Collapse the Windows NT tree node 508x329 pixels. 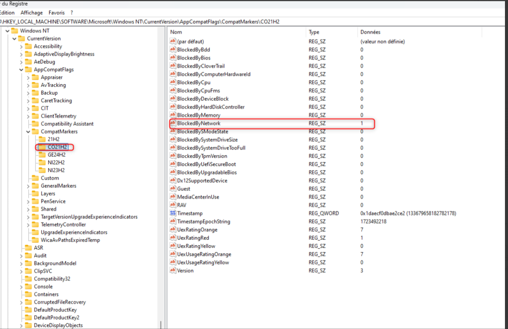point(7,31)
